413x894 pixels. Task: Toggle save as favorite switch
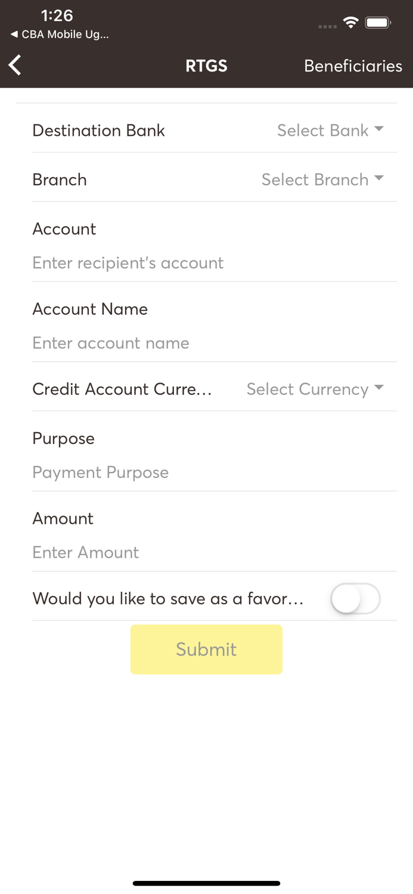[355, 598]
